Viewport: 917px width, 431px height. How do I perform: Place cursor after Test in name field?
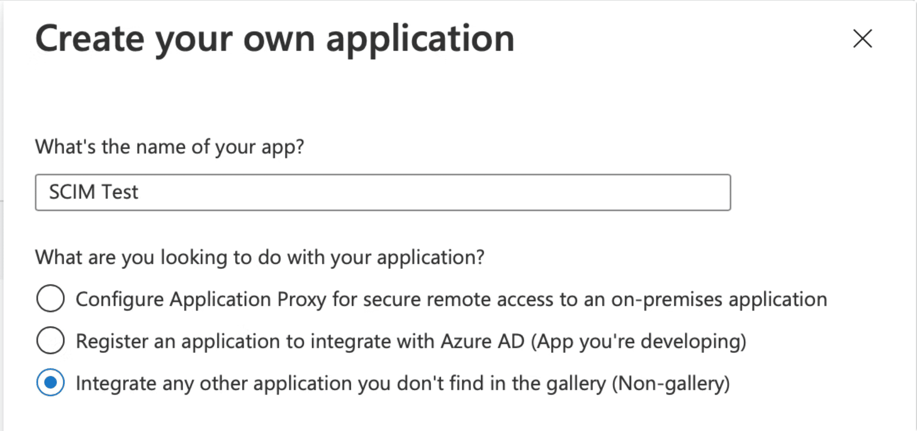click(140, 192)
